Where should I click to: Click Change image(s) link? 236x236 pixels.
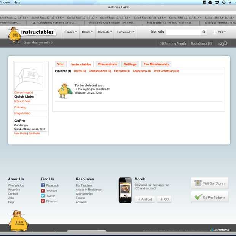[24, 92]
